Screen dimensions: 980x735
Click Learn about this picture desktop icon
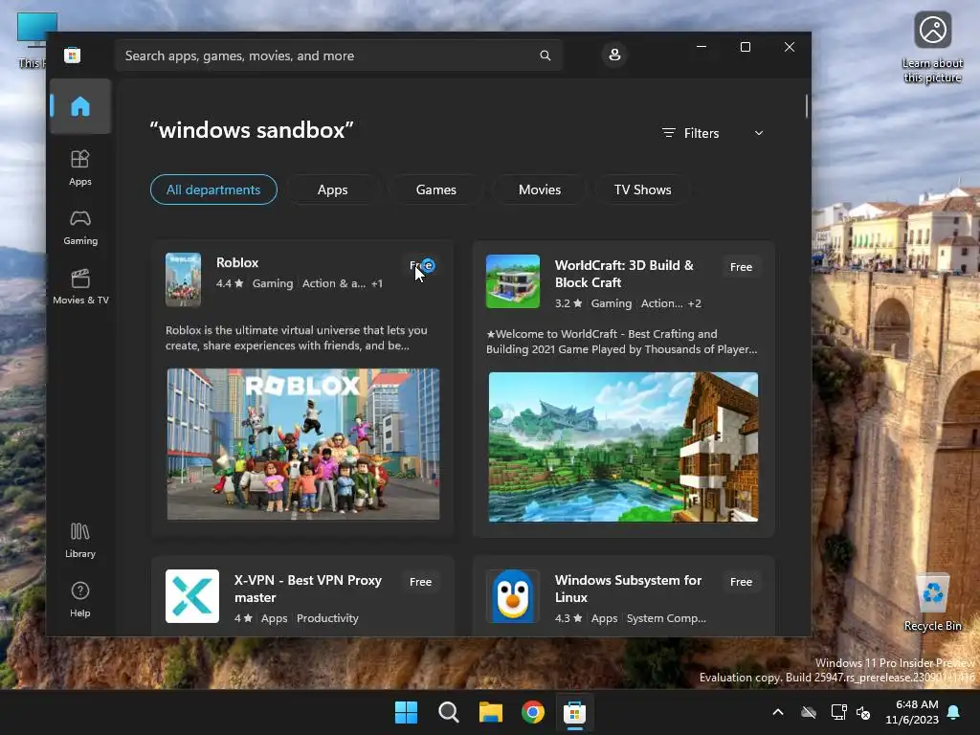pos(932,48)
